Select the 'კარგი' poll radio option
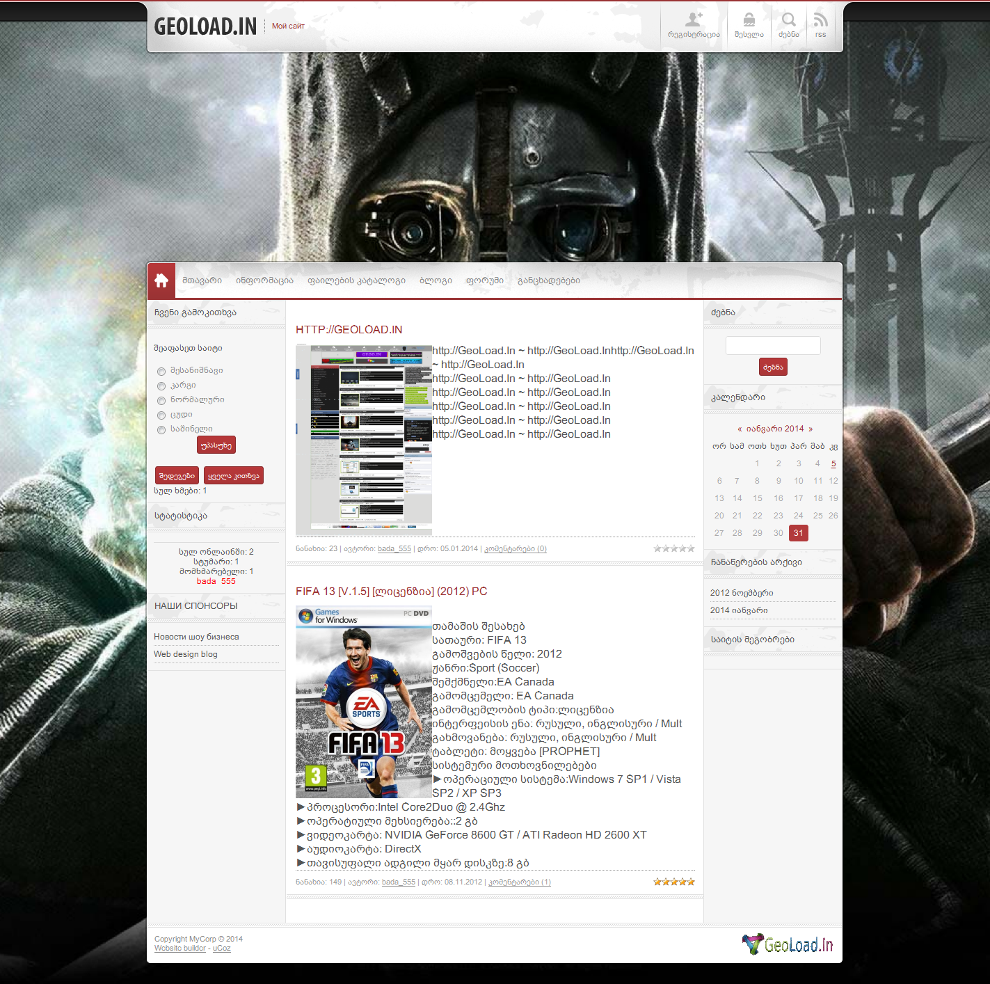The width and height of the screenshot is (990, 984). coord(161,386)
